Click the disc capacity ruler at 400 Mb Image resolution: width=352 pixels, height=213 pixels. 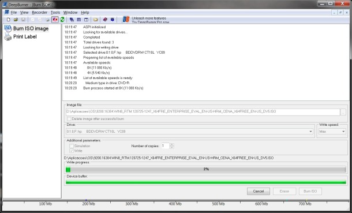click(175, 204)
